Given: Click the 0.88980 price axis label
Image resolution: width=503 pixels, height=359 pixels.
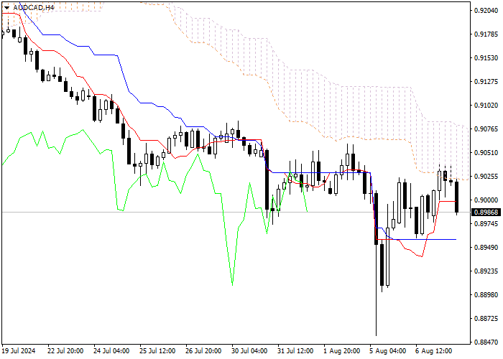Looking at the screenshot, I should click(x=486, y=295).
